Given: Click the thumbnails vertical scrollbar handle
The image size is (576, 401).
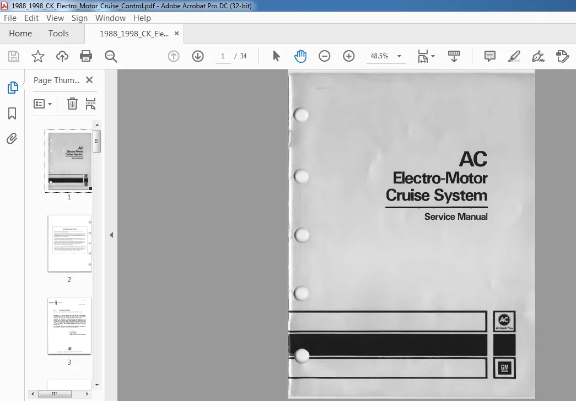Looking at the screenshot, I should (x=96, y=141).
